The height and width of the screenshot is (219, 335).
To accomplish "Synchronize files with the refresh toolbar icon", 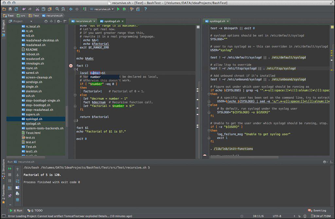I will point(16,9).
